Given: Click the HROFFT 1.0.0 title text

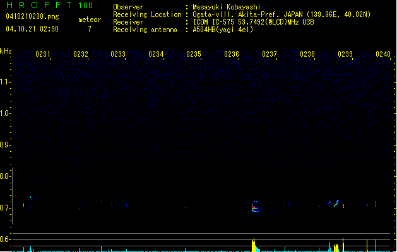Looking at the screenshot, I should point(50,5).
